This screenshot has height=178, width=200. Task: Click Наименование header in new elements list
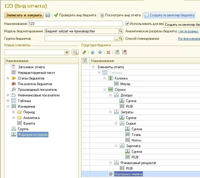(x=41, y=61)
